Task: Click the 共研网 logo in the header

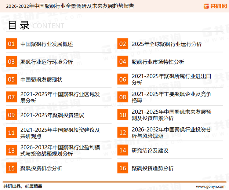Action: tap(215, 6)
